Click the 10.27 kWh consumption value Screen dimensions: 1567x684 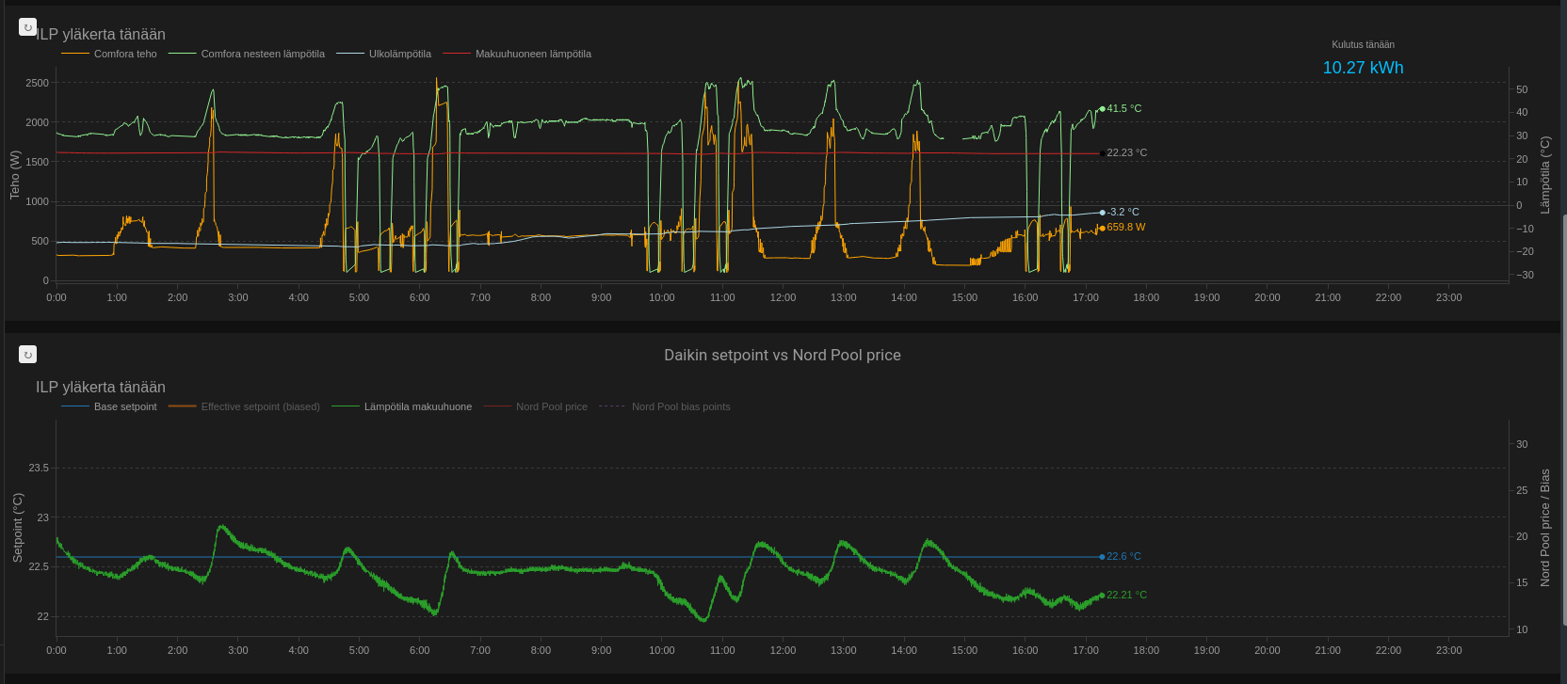tap(1363, 68)
